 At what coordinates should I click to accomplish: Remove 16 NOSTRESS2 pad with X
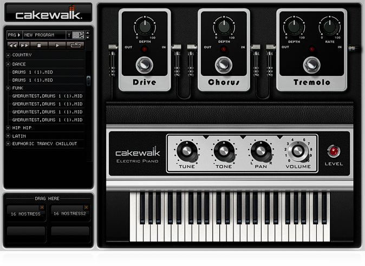86,207
